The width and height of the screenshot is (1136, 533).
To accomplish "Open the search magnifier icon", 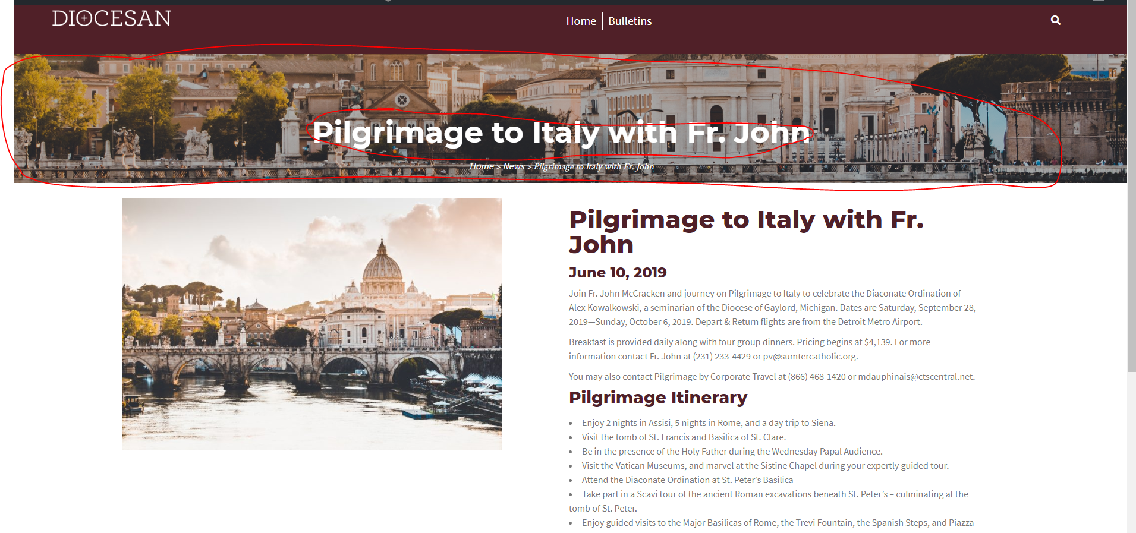I will pos(1055,20).
